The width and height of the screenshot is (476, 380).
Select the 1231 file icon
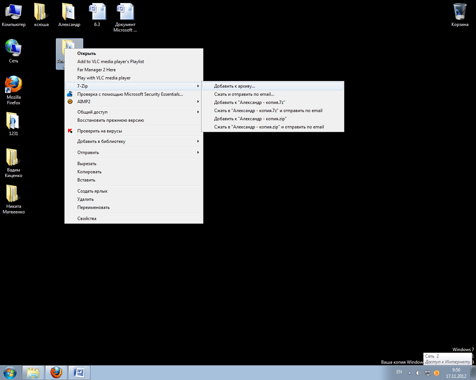pyautogui.click(x=13, y=124)
